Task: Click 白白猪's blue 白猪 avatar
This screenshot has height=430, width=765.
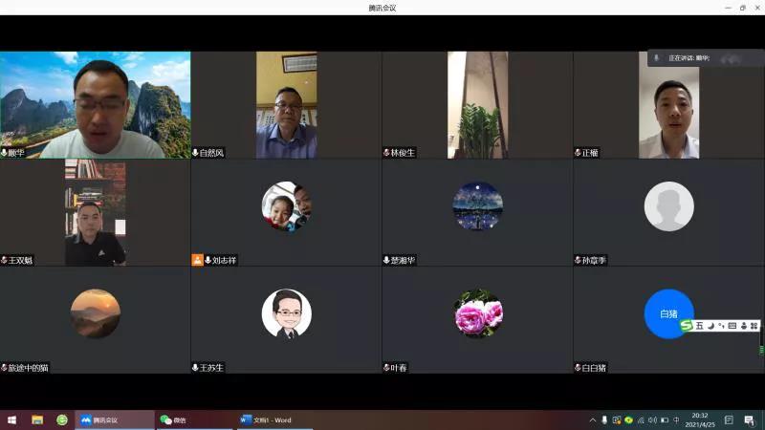Action: 668,313
